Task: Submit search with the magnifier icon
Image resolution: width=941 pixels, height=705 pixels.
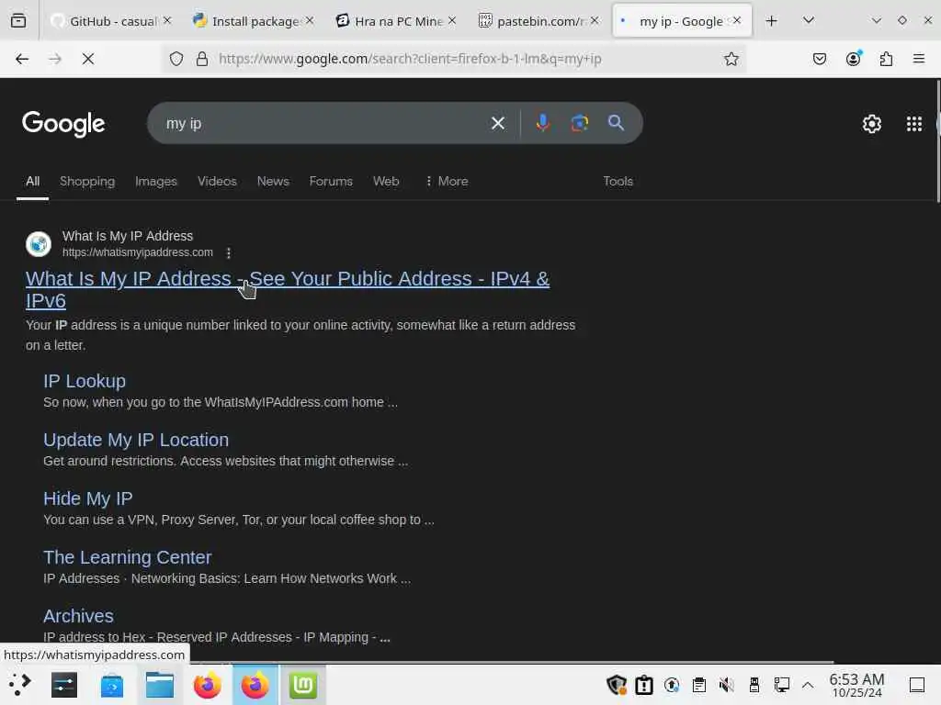Action: (x=616, y=123)
